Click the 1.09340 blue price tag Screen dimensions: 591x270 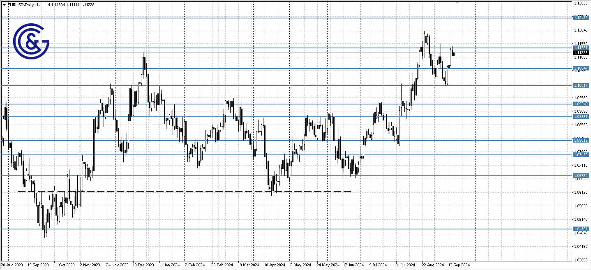tap(581, 104)
